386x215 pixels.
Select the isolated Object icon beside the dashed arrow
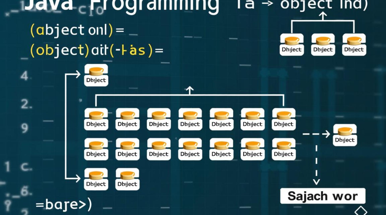coord(345,135)
